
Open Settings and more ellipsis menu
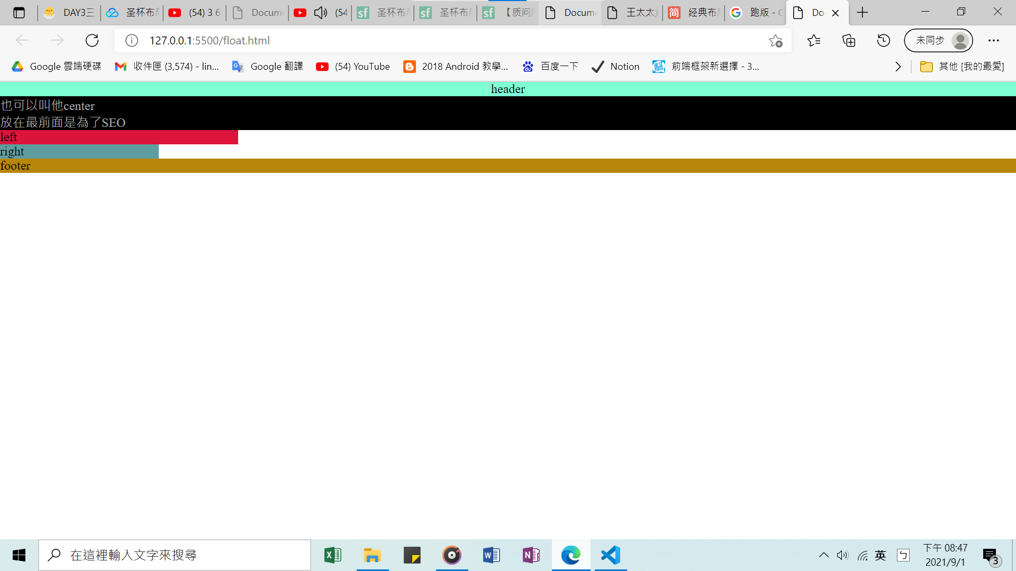pos(994,41)
